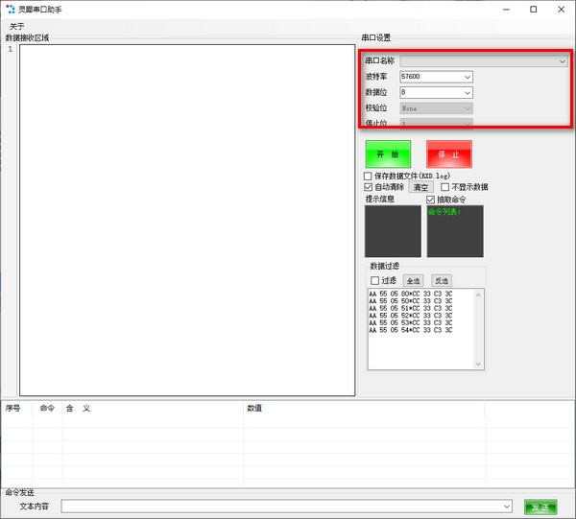Click inside the 数据接收区域 text area
The height and width of the screenshot is (519, 576).
pyautogui.click(x=187, y=221)
